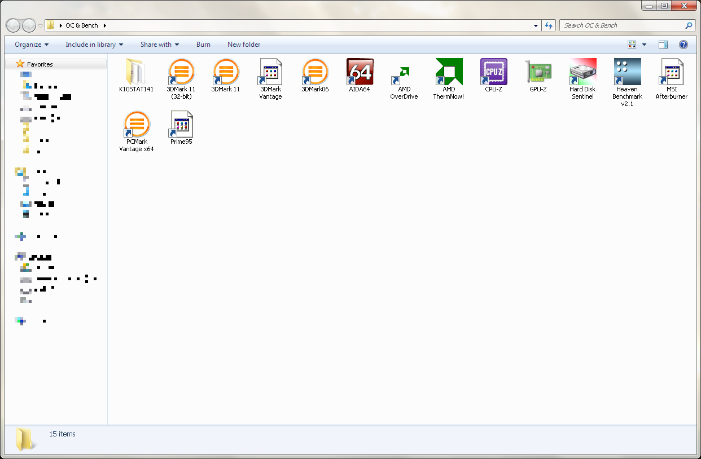Select the 3DMark 11 (32-bit) shortcut
The height and width of the screenshot is (459, 701).
point(181,78)
